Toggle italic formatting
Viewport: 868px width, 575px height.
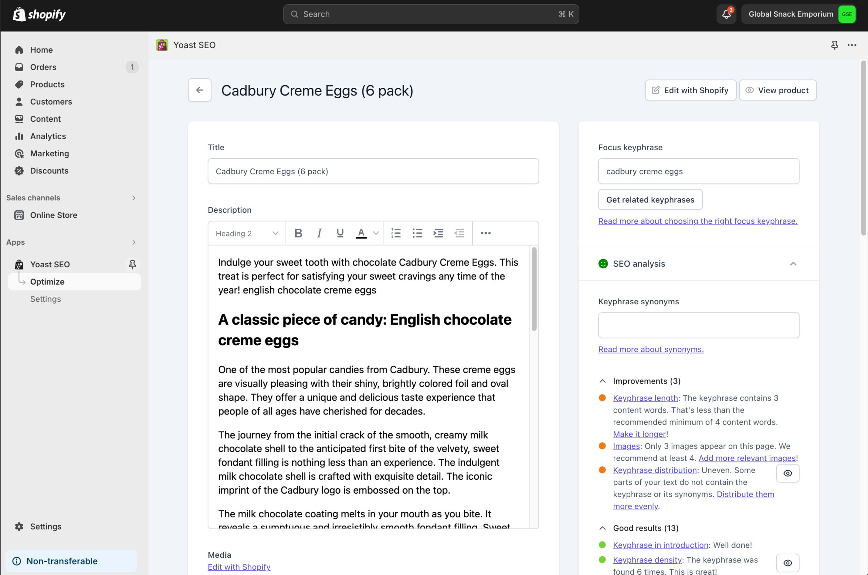319,233
